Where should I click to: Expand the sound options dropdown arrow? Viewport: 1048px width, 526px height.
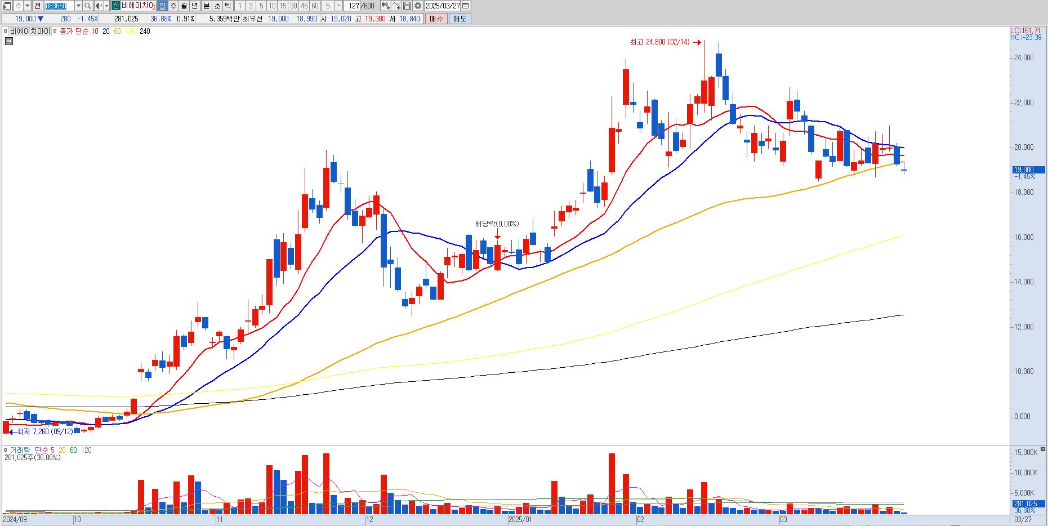pyautogui.click(x=106, y=6)
